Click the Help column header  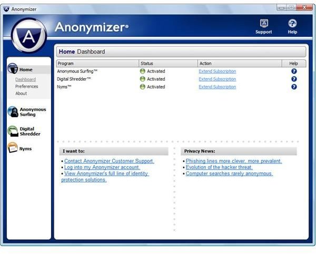click(294, 63)
